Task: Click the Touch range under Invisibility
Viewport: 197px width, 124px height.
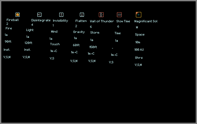Action: pos(55,44)
